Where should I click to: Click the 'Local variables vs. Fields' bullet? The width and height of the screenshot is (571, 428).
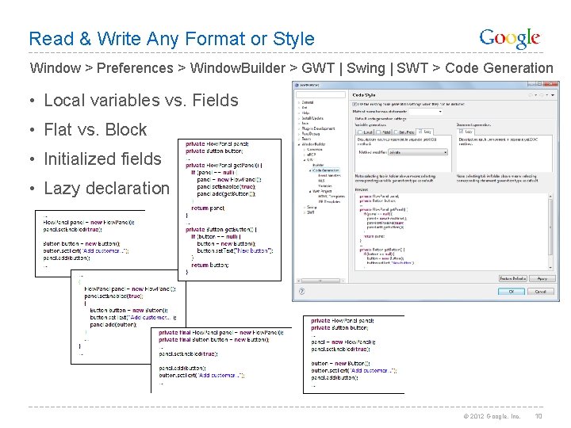click(141, 101)
